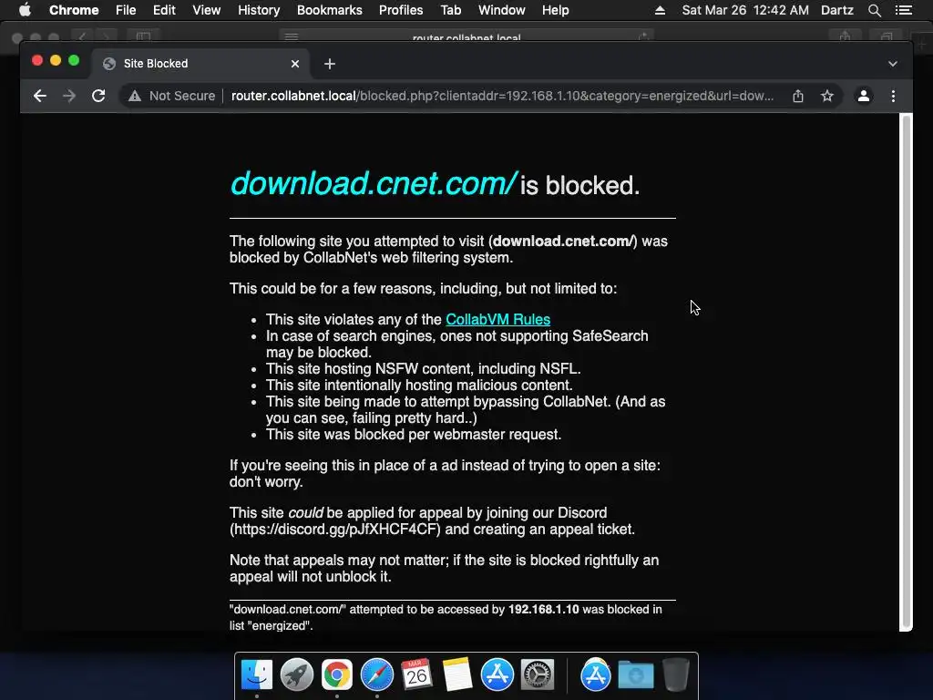Open Spotlight search

(x=874, y=10)
